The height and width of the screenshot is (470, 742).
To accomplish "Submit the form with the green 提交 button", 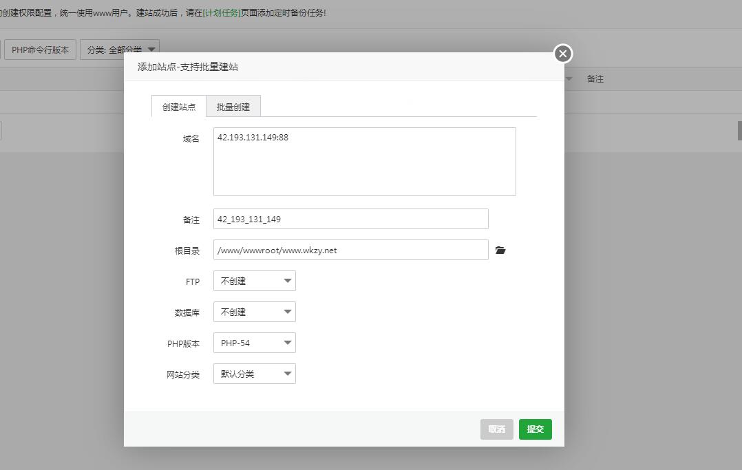I will tap(535, 429).
